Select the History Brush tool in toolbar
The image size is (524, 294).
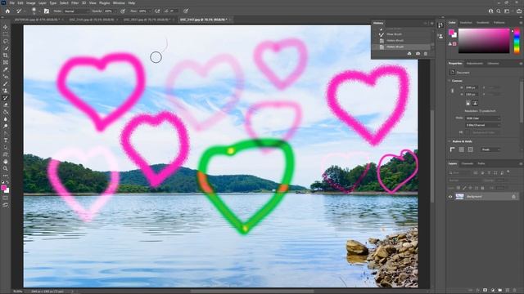pyautogui.click(x=6, y=98)
